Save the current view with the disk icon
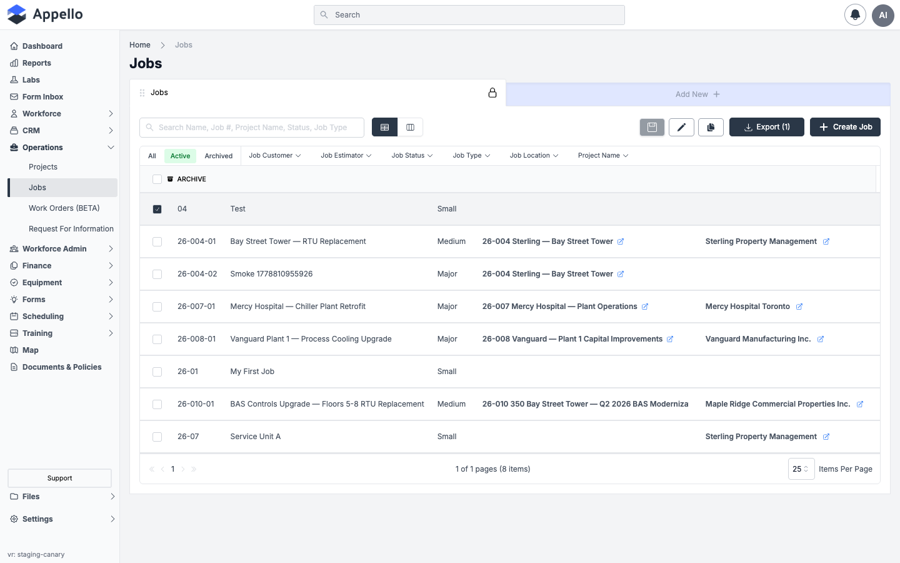 pyautogui.click(x=652, y=127)
